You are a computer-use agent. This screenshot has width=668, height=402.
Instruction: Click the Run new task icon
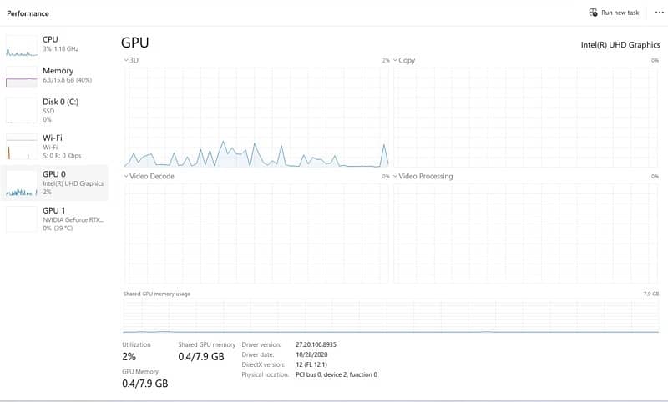593,13
